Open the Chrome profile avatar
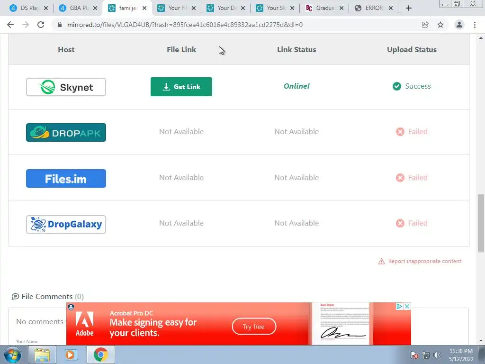This screenshot has height=364, width=485. tap(459, 25)
